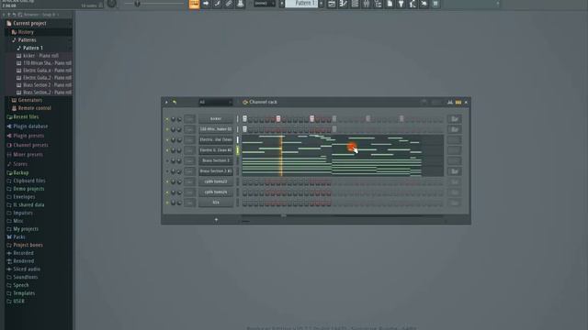
Task: Unmute the first Brass Section 2 channel LED
Action: (167, 161)
